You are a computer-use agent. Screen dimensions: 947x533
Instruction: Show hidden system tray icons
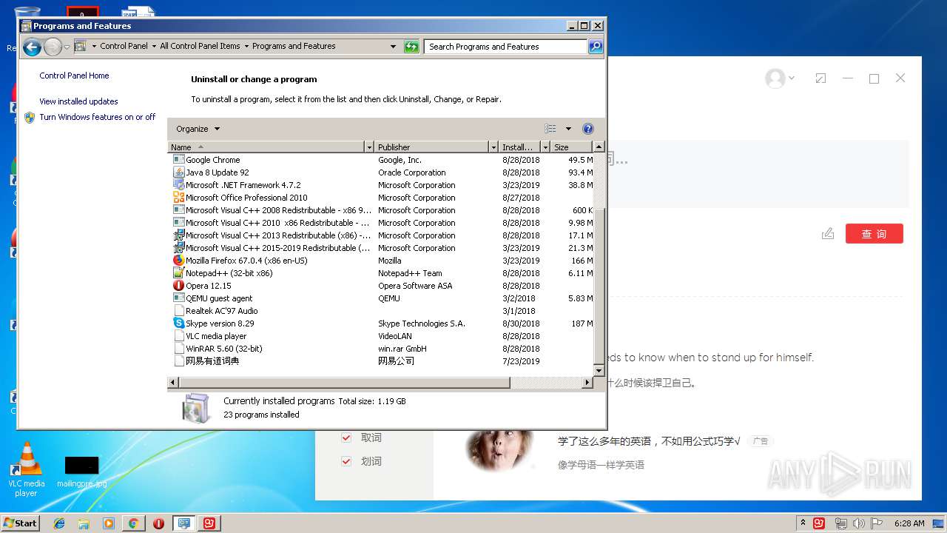[x=803, y=523]
